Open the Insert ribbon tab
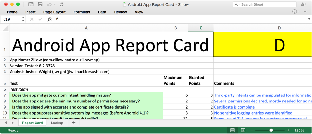This screenshot has height=134, width=312. click(x=30, y=12)
